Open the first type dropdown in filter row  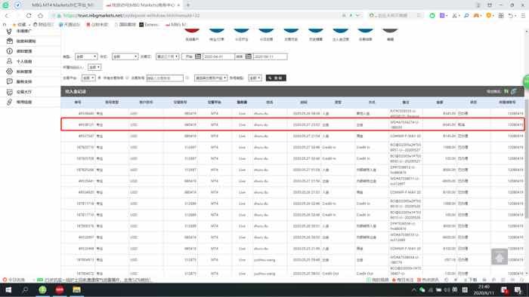click(86, 57)
